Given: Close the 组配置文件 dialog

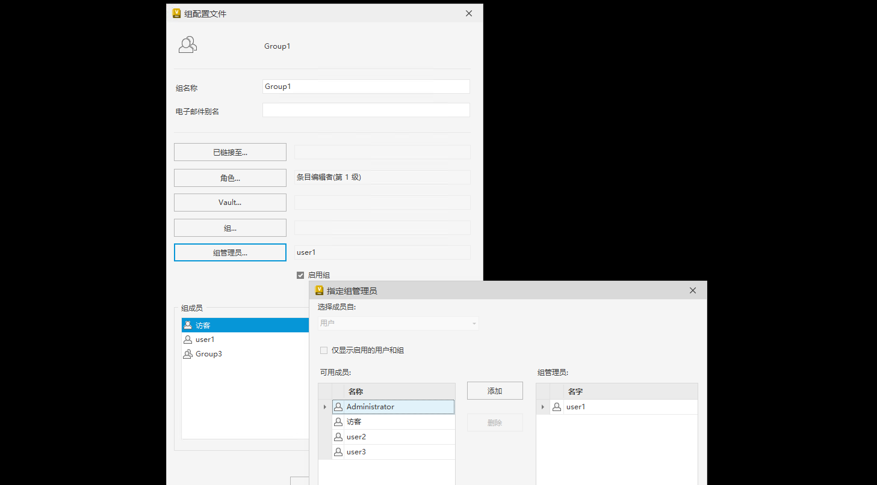Looking at the screenshot, I should coord(469,13).
